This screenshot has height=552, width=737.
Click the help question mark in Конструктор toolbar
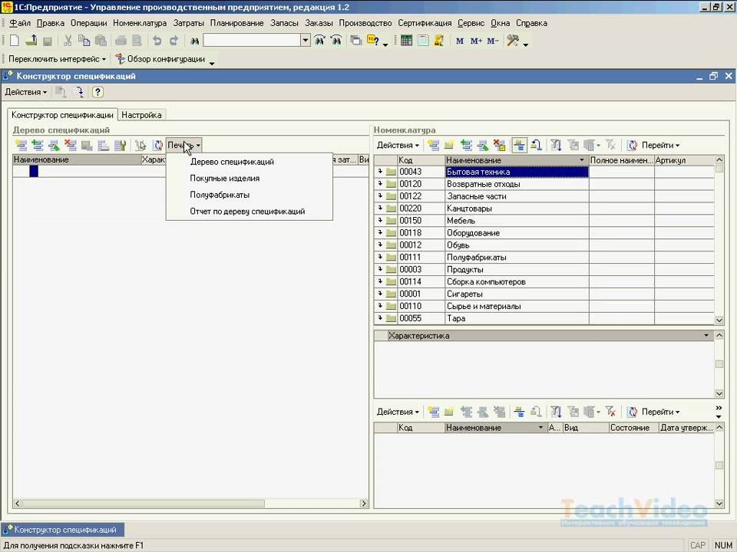97,92
